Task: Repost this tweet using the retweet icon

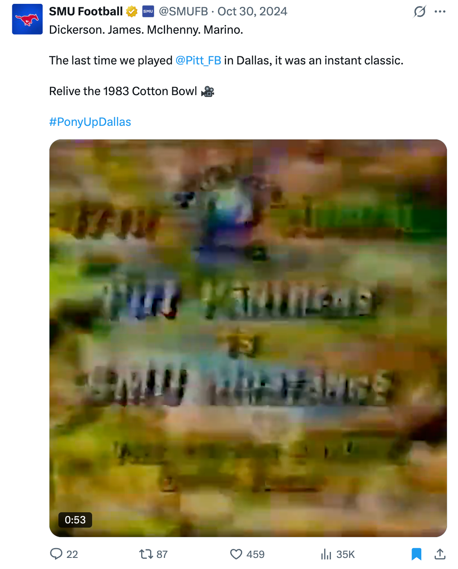Action: (146, 554)
